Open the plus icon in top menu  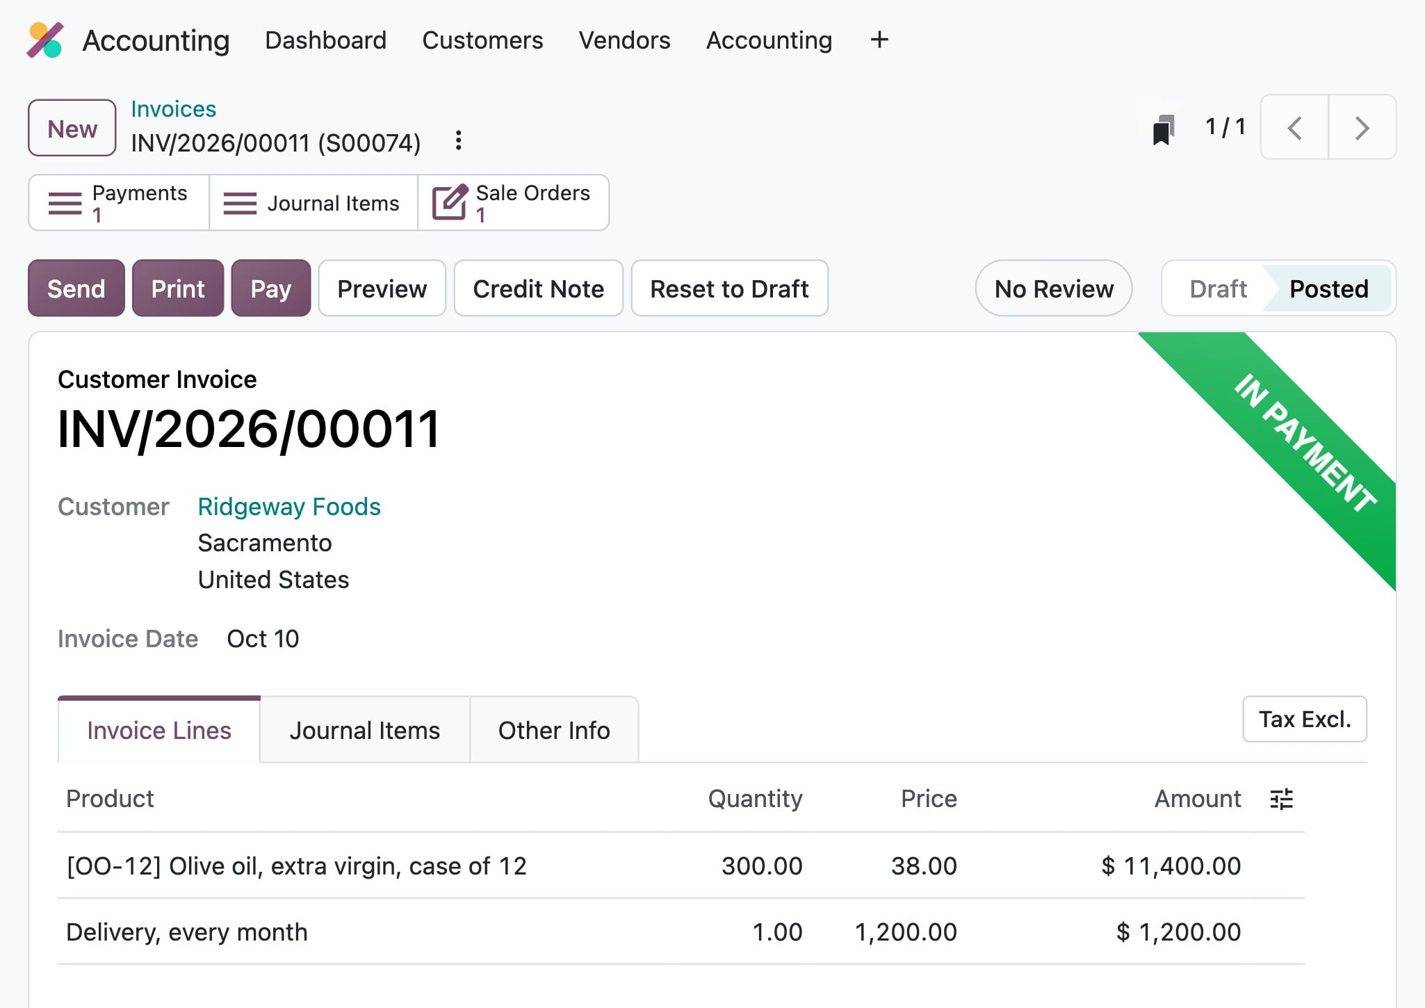pos(879,40)
